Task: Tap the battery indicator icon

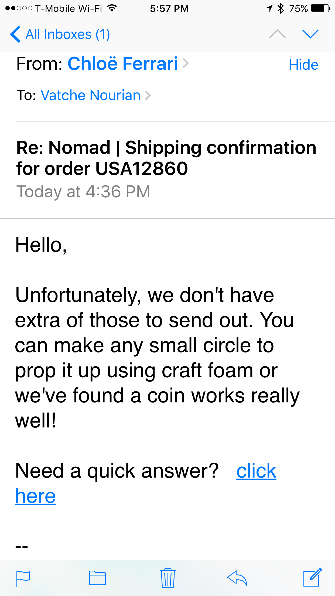Action: coord(320,8)
